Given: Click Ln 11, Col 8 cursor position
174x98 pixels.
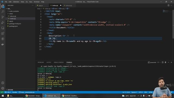Looking at the screenshot, I should click(126, 92).
